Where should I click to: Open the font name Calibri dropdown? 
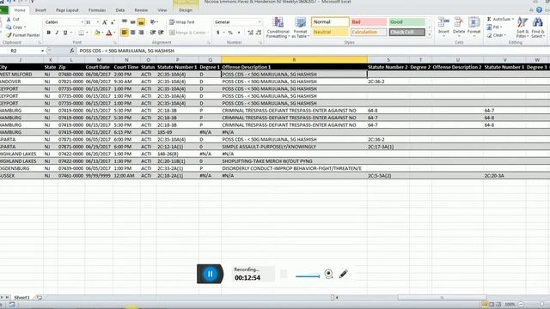click(x=82, y=22)
